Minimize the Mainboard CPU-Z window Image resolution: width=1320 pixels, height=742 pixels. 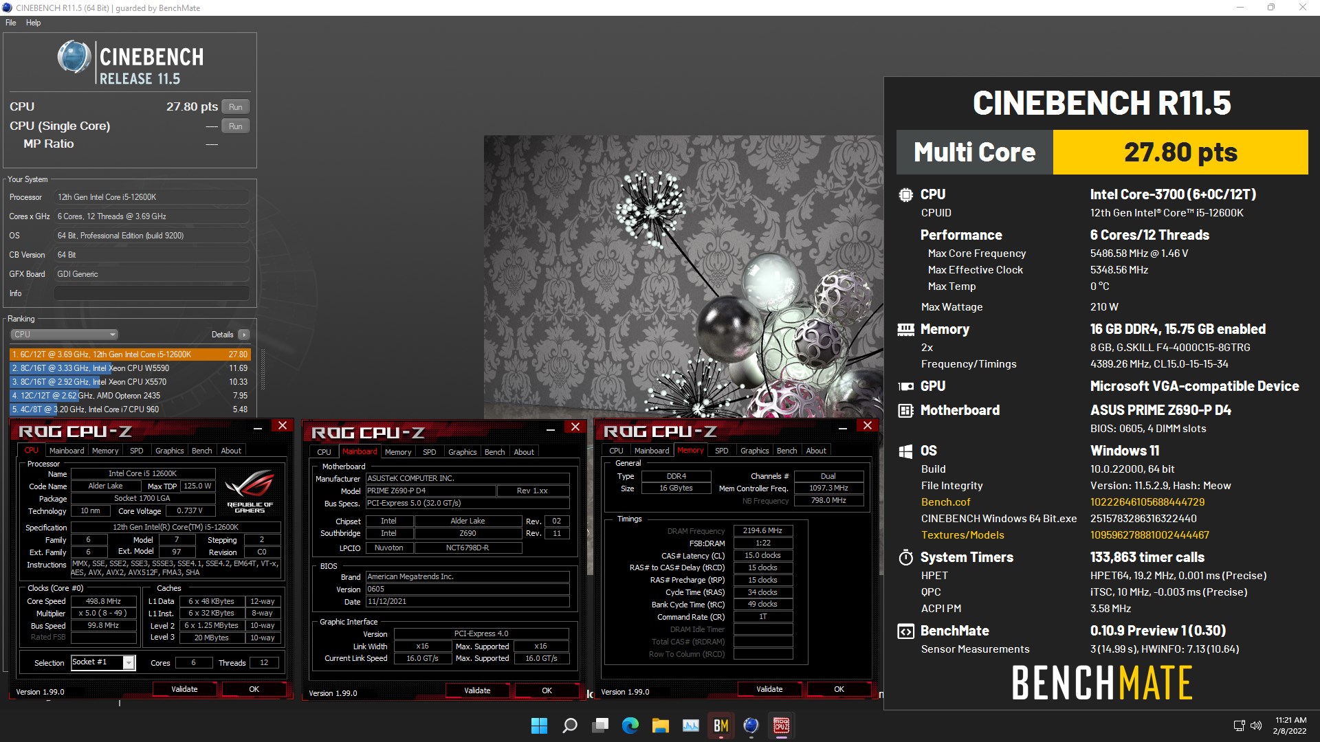tap(551, 429)
